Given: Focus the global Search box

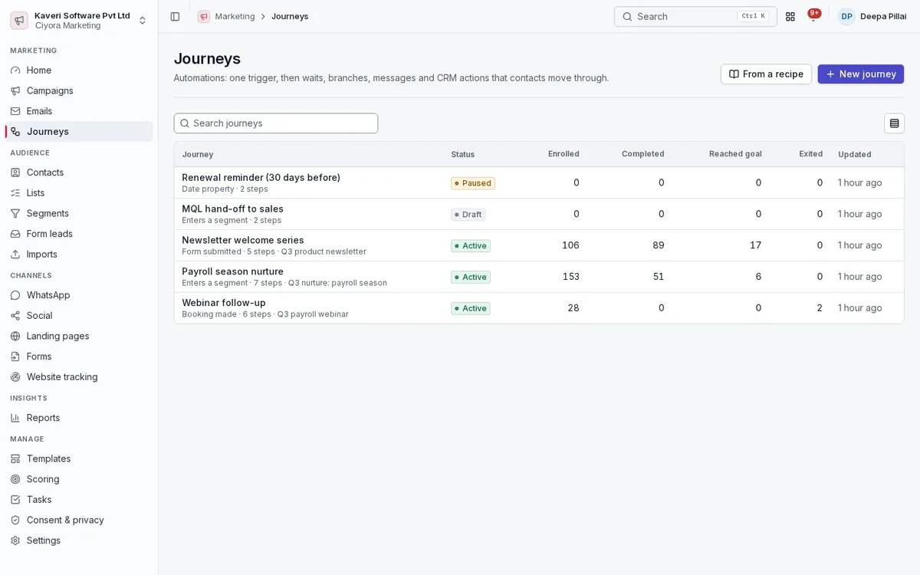Looking at the screenshot, I should pyautogui.click(x=695, y=16).
